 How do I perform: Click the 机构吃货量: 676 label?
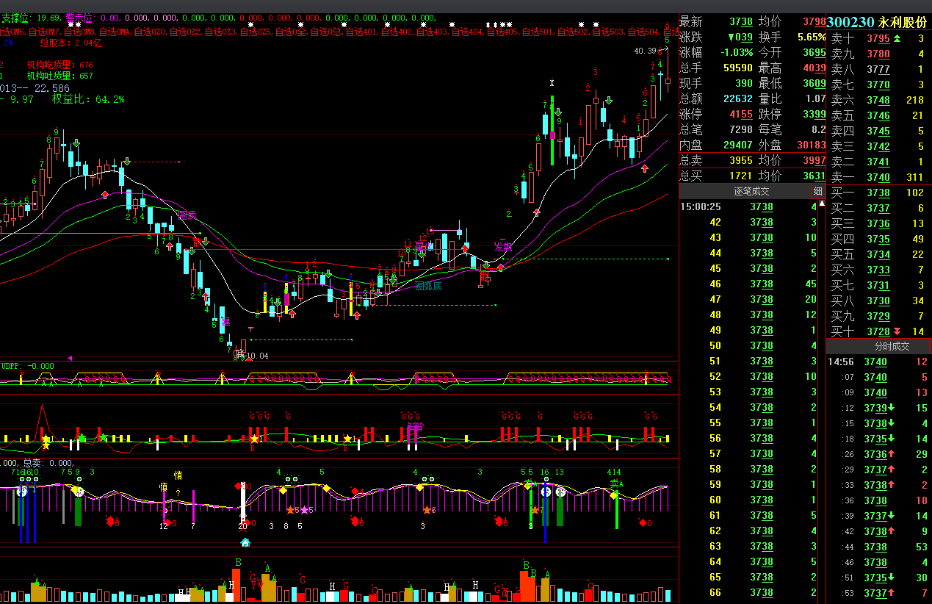pyautogui.click(x=60, y=65)
